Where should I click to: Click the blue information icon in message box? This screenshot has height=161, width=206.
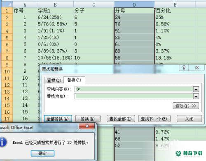pos(3,142)
